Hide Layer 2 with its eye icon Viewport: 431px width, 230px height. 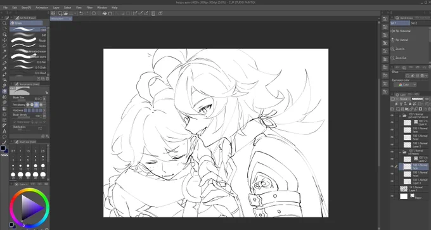pyautogui.click(x=392, y=159)
